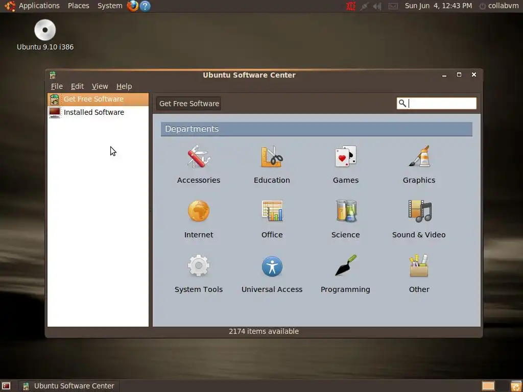
Task: Click the mail envelope indicator icon
Action: (x=393, y=6)
